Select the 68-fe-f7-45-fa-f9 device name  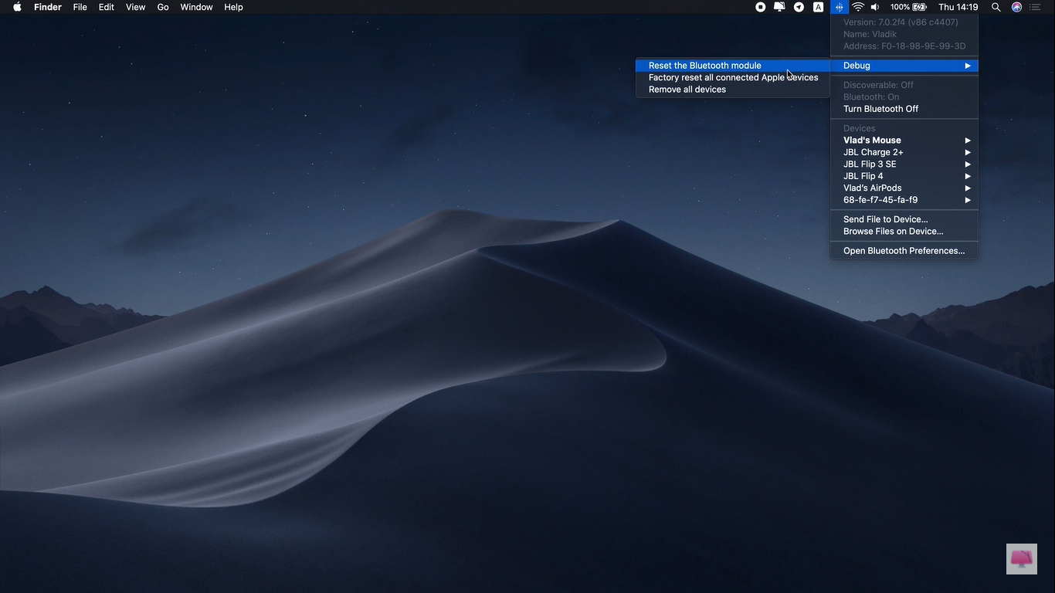[x=880, y=200]
